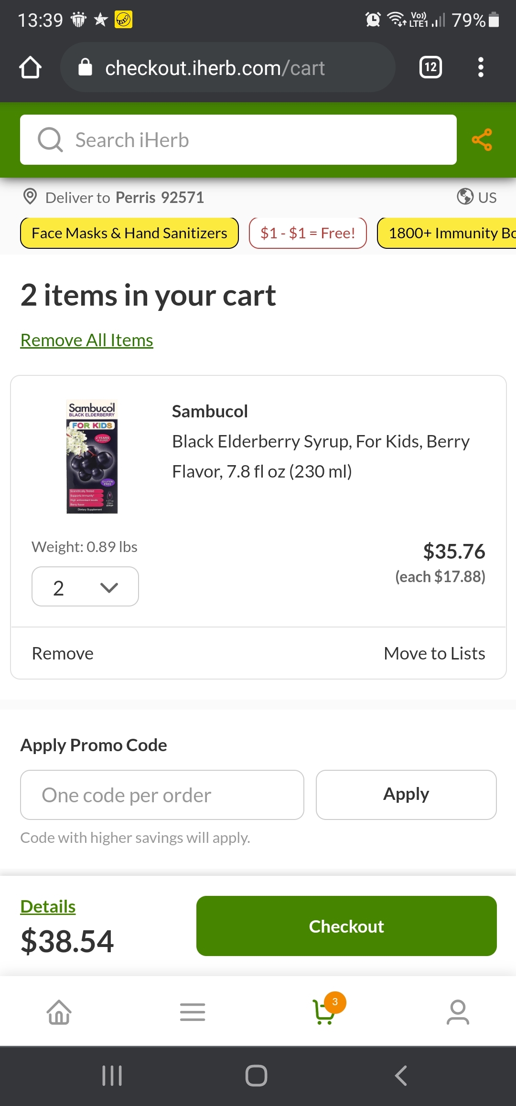This screenshot has height=1106, width=516.
Task: Open the Chrome three-dot overflow menu
Action: pos(481,67)
